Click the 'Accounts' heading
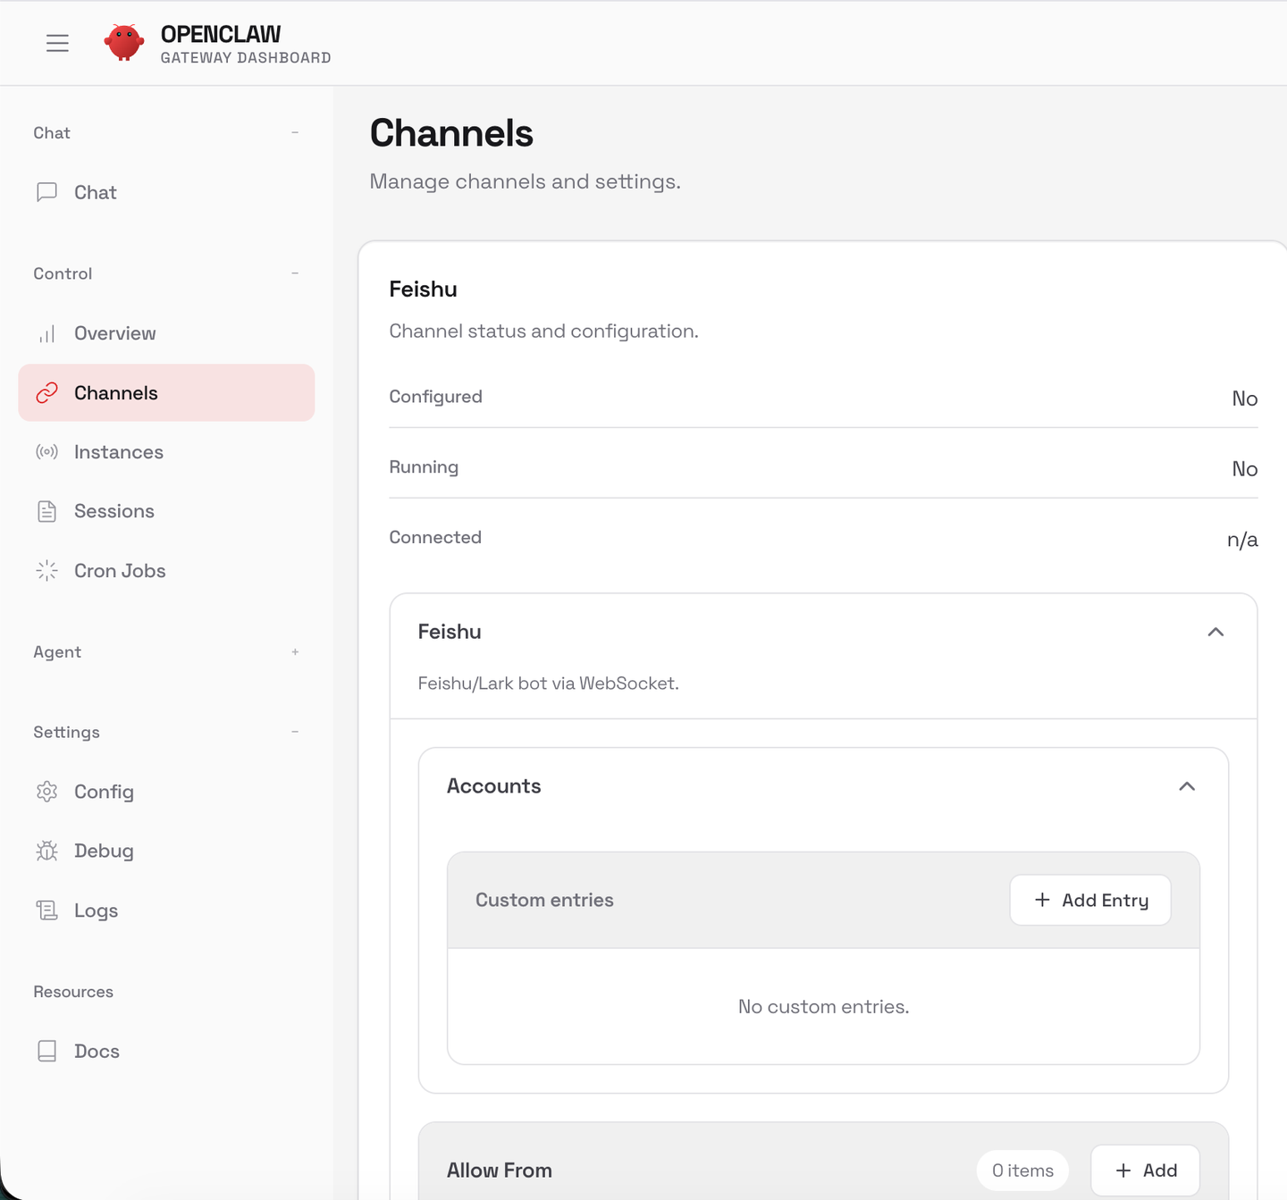 [494, 786]
